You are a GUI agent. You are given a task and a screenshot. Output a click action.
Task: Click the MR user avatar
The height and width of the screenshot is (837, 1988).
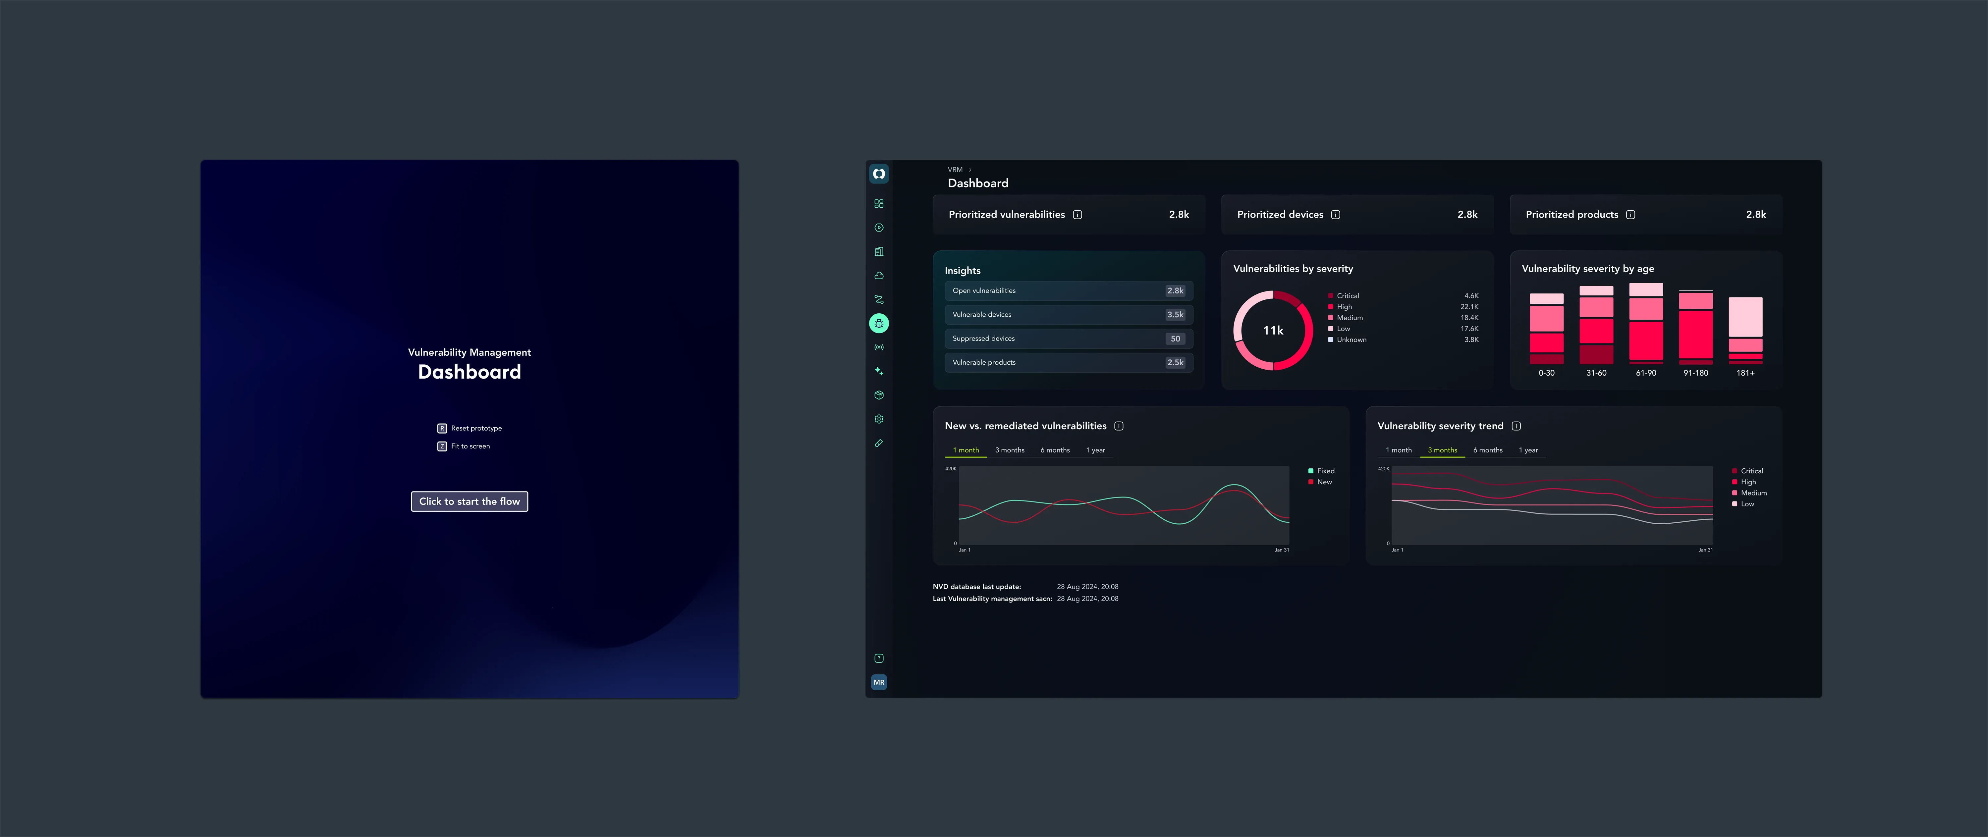coord(879,682)
